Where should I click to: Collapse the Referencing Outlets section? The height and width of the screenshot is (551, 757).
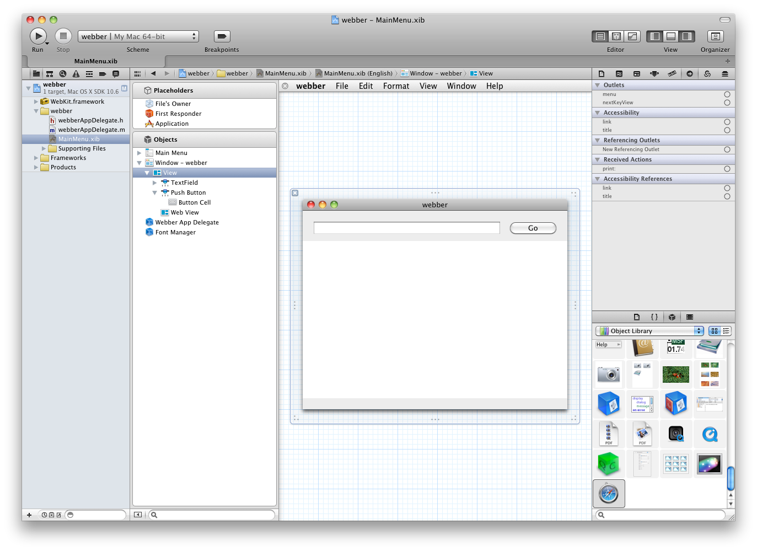pos(597,140)
